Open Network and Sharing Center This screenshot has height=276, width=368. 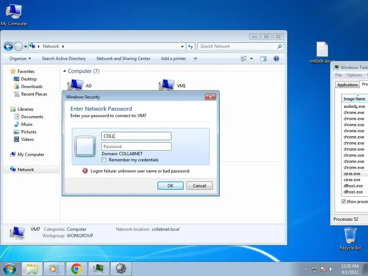(x=124, y=59)
